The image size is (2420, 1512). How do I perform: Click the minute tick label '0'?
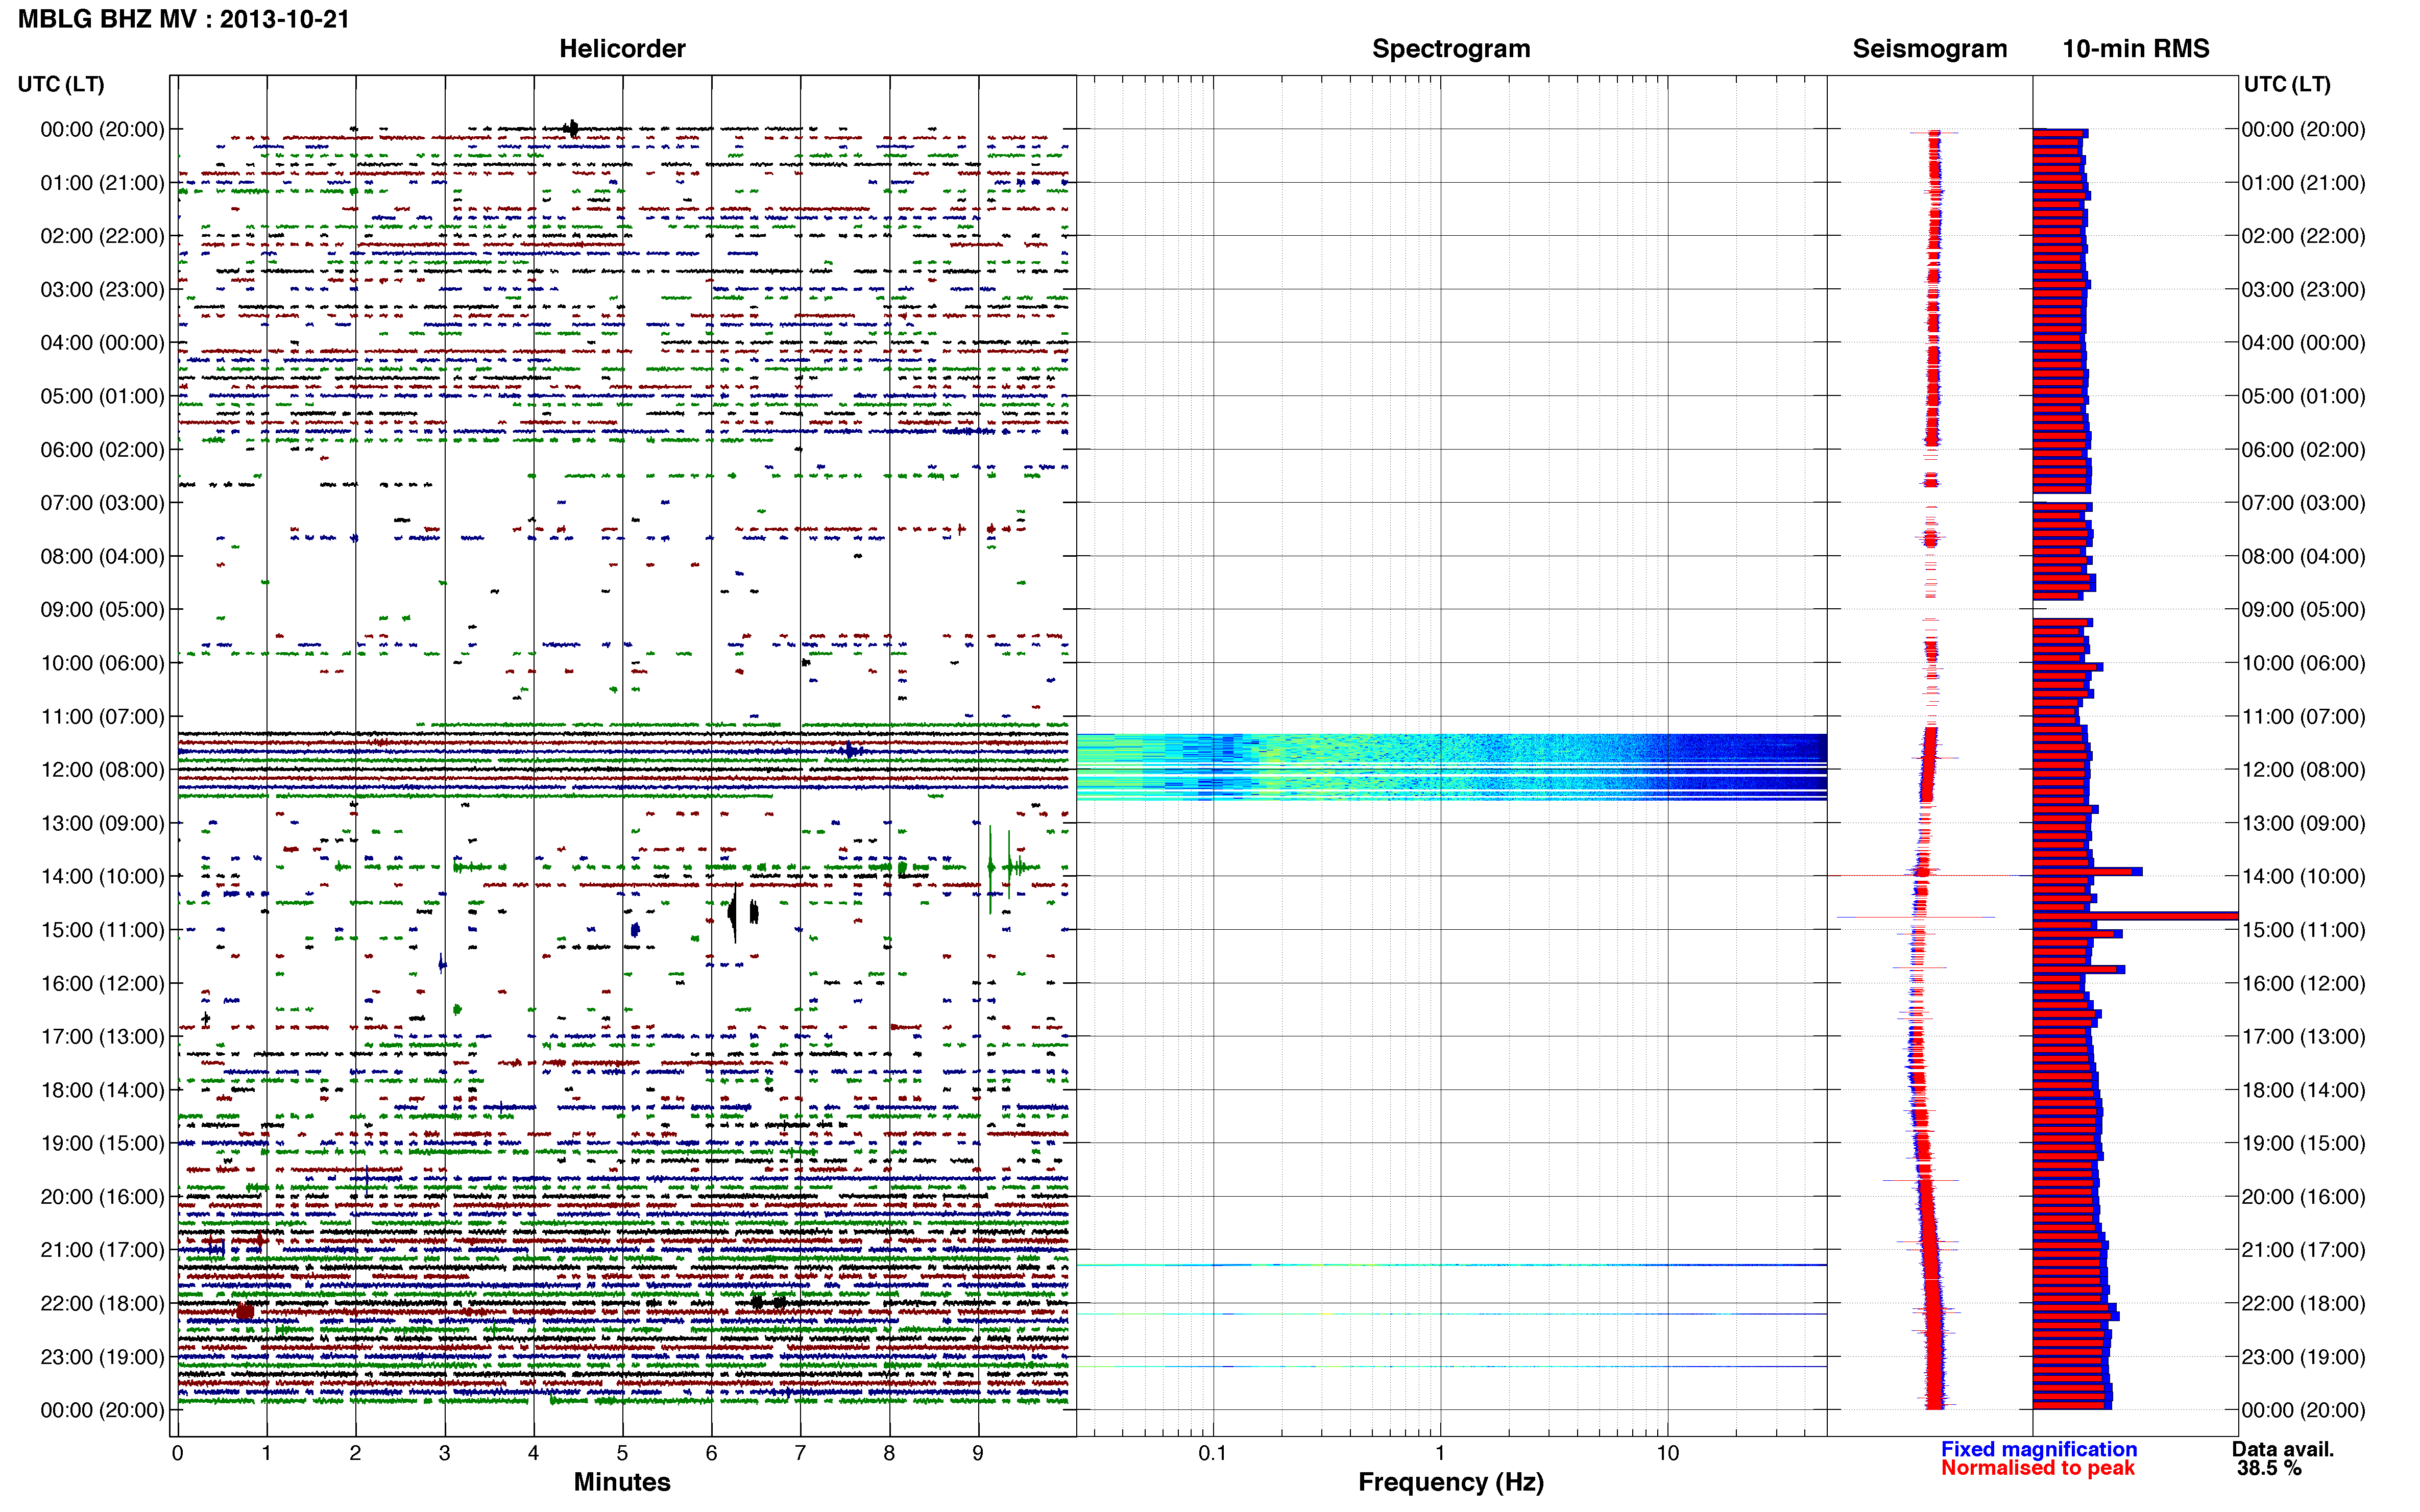(x=177, y=1452)
